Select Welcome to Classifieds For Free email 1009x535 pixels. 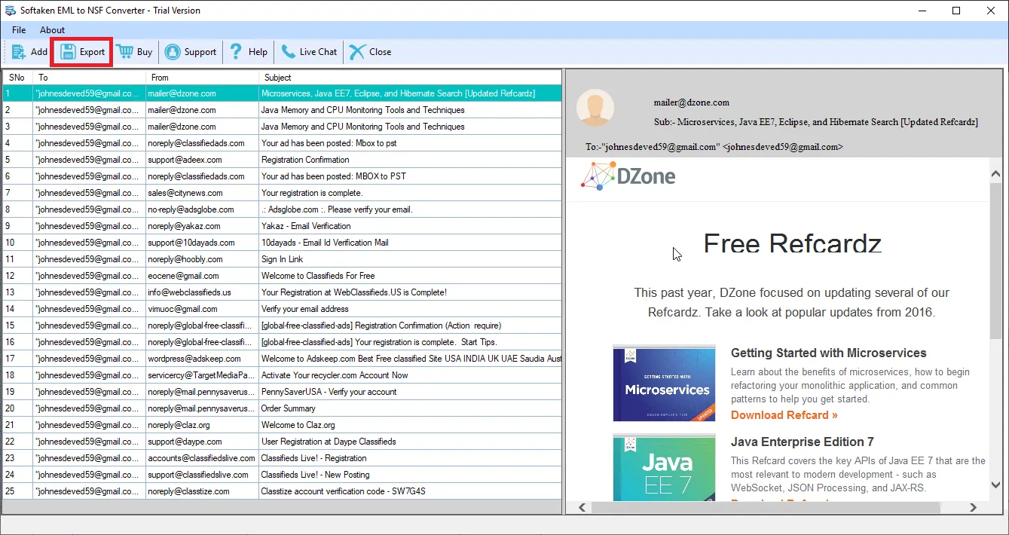[282, 276]
